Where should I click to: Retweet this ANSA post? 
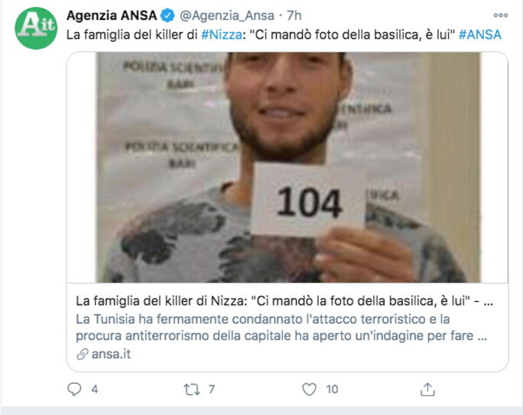click(191, 389)
